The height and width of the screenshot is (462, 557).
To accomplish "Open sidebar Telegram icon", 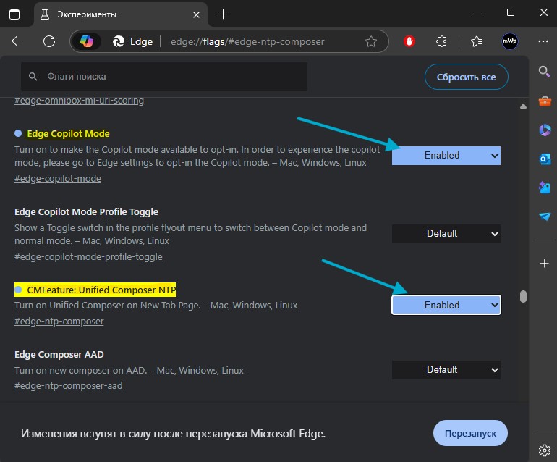I will click(x=545, y=217).
